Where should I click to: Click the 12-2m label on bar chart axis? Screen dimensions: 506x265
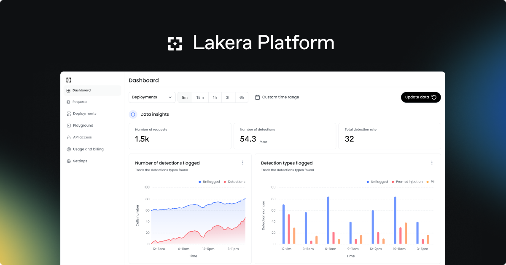coord(286,249)
